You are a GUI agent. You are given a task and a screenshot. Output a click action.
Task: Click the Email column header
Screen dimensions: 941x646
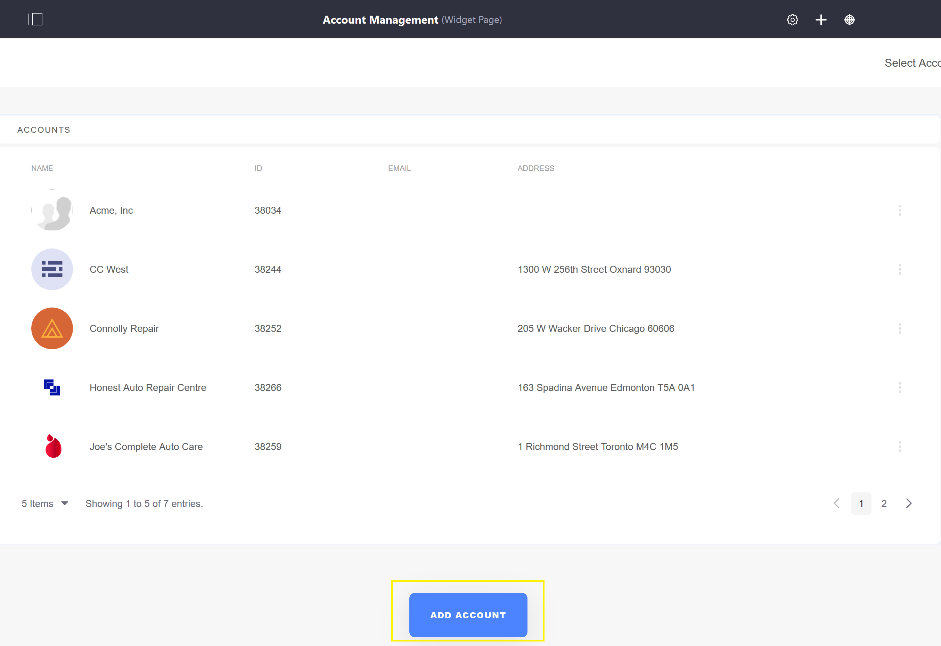399,168
